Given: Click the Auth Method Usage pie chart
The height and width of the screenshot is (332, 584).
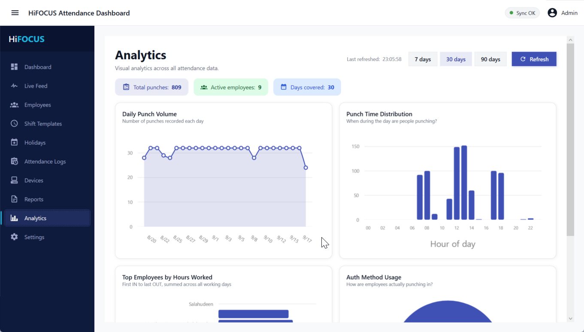Looking at the screenshot, I should [x=448, y=311].
